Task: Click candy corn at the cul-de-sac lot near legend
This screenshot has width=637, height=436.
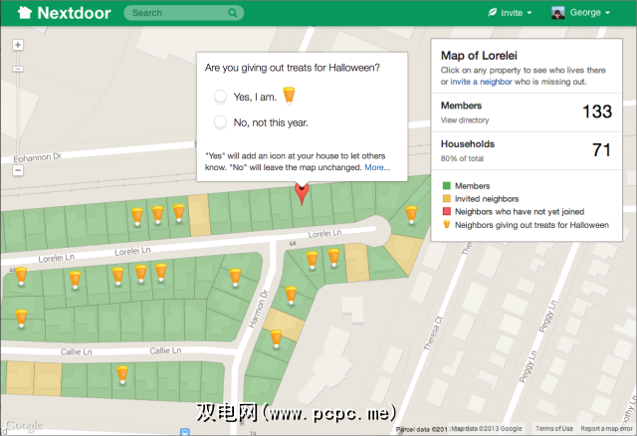Action: pyautogui.click(x=411, y=215)
